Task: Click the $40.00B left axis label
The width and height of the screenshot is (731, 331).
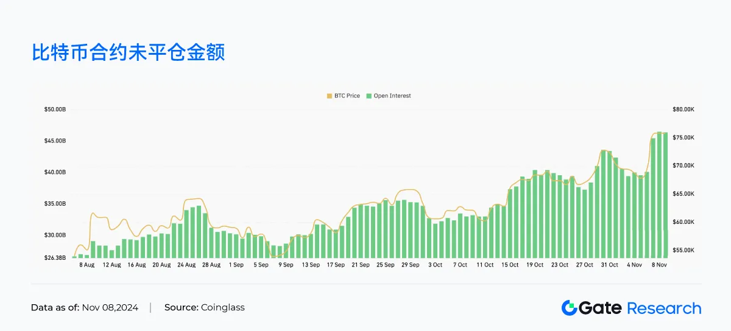Action: click(55, 172)
